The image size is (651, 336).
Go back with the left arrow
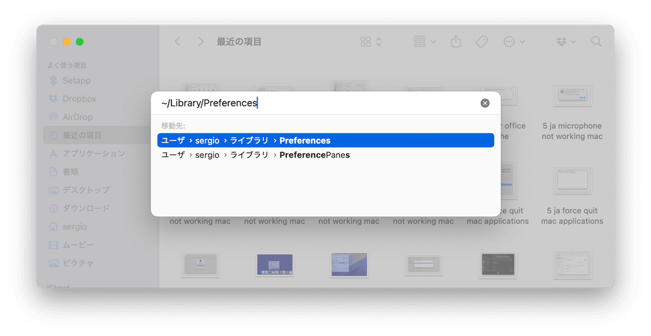coord(178,42)
